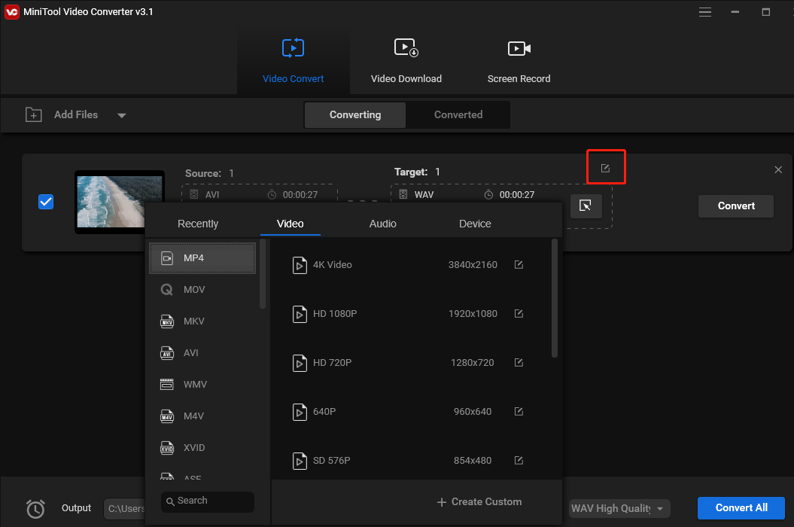Edit the HD 1080P preset settings icon
794x527 pixels.
(x=519, y=314)
